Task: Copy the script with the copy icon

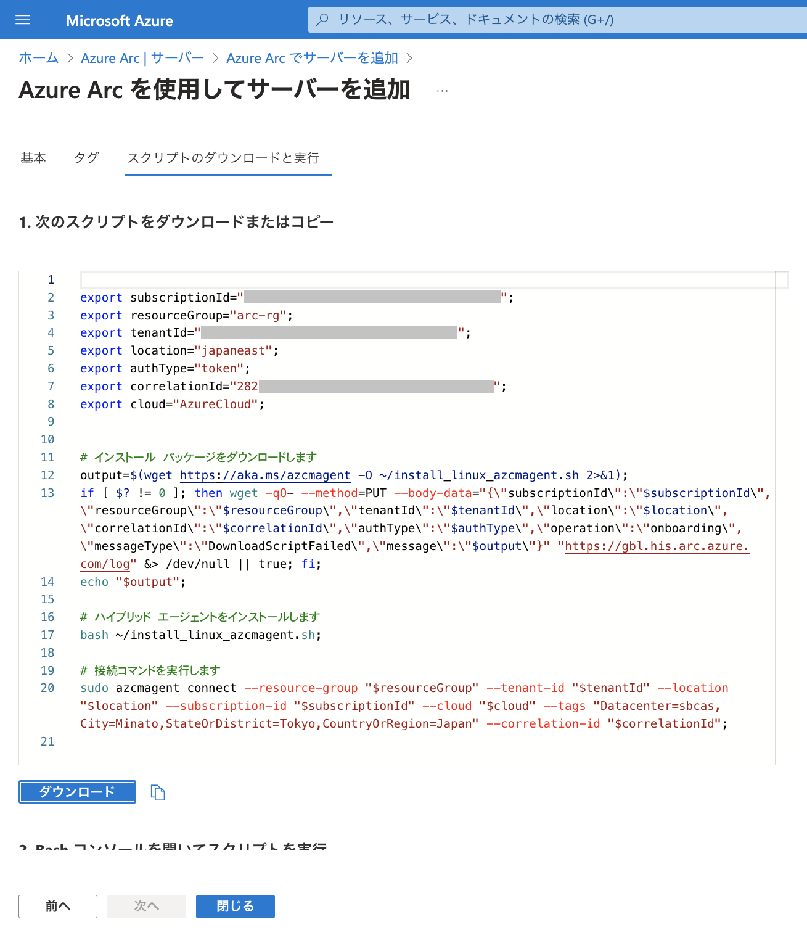Action: 158,792
